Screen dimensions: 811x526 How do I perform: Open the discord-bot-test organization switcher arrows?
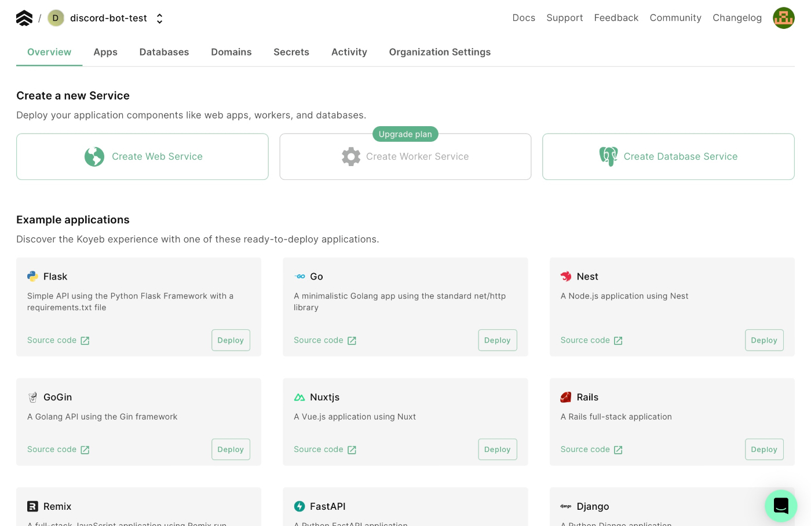159,19
